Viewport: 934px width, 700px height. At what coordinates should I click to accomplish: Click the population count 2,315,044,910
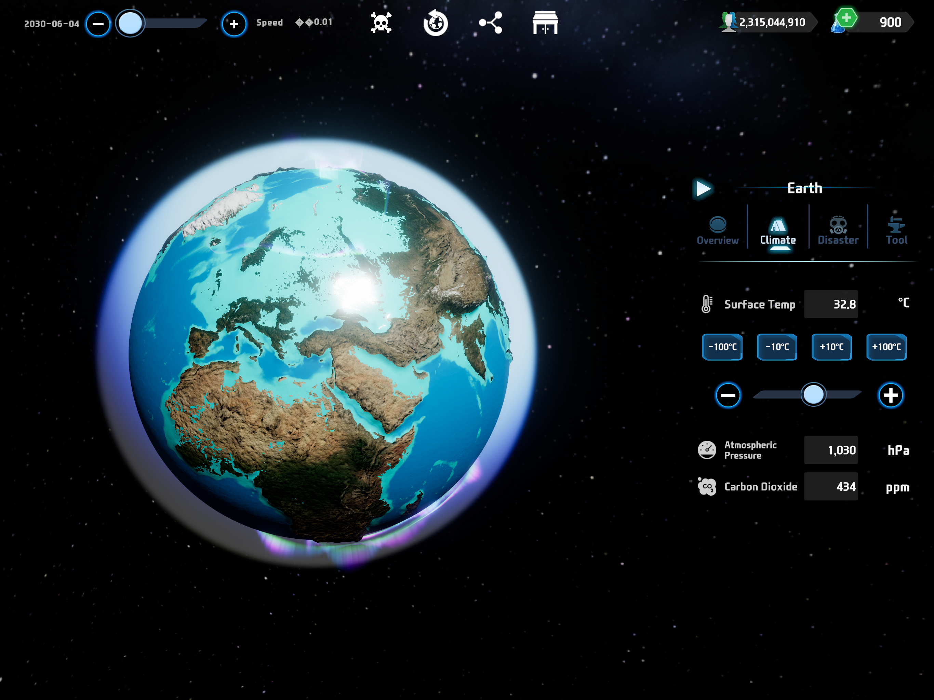pos(772,22)
